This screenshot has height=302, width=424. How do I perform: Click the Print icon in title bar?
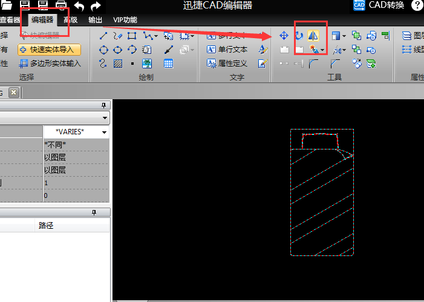tap(61, 5)
